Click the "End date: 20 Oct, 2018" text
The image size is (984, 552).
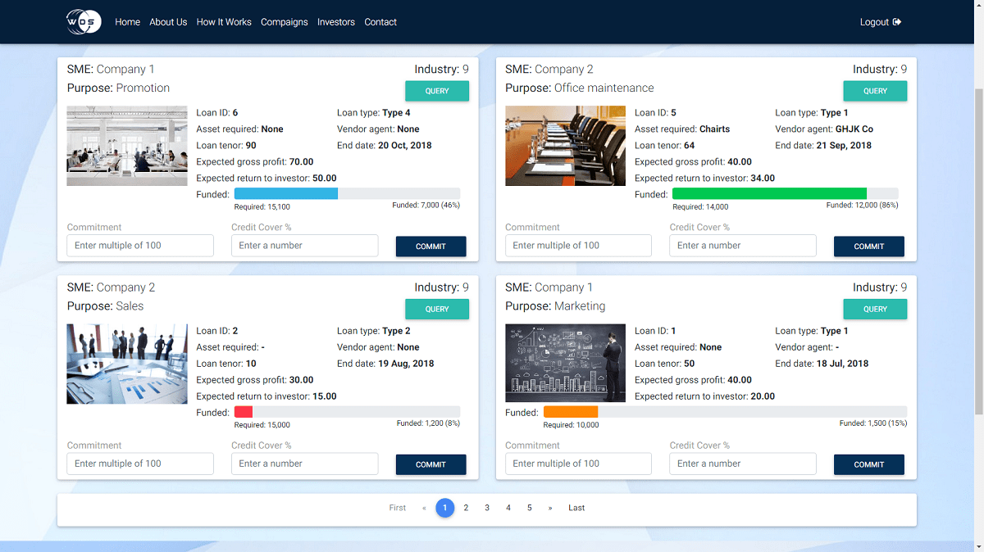(384, 145)
